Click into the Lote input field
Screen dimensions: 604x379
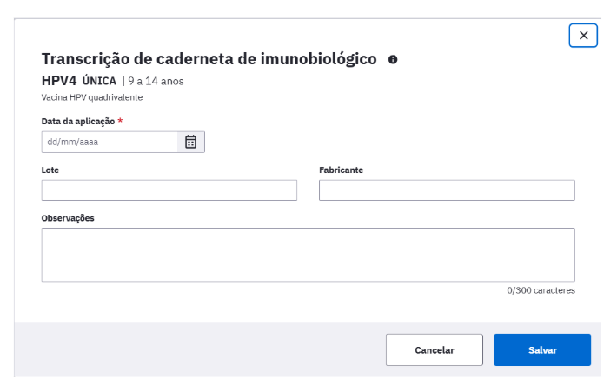169,190
